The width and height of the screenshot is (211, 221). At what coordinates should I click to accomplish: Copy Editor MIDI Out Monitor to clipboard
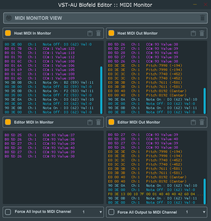193,122
